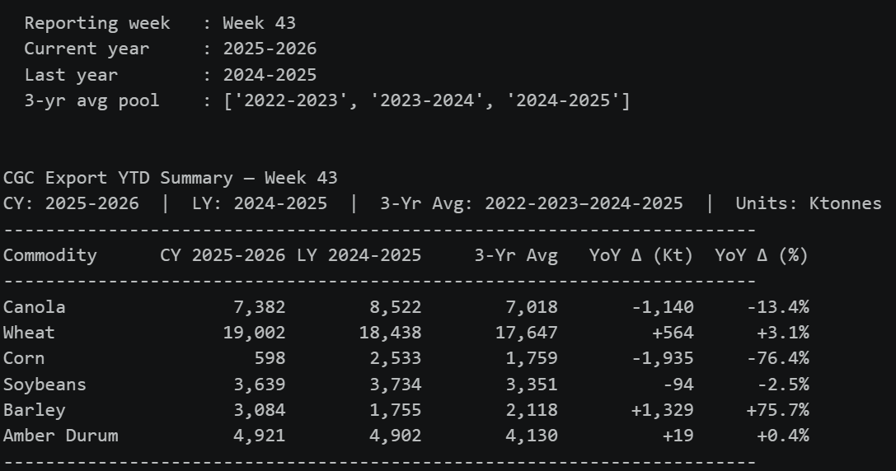Click the last year value 2024-2025

coord(270,75)
